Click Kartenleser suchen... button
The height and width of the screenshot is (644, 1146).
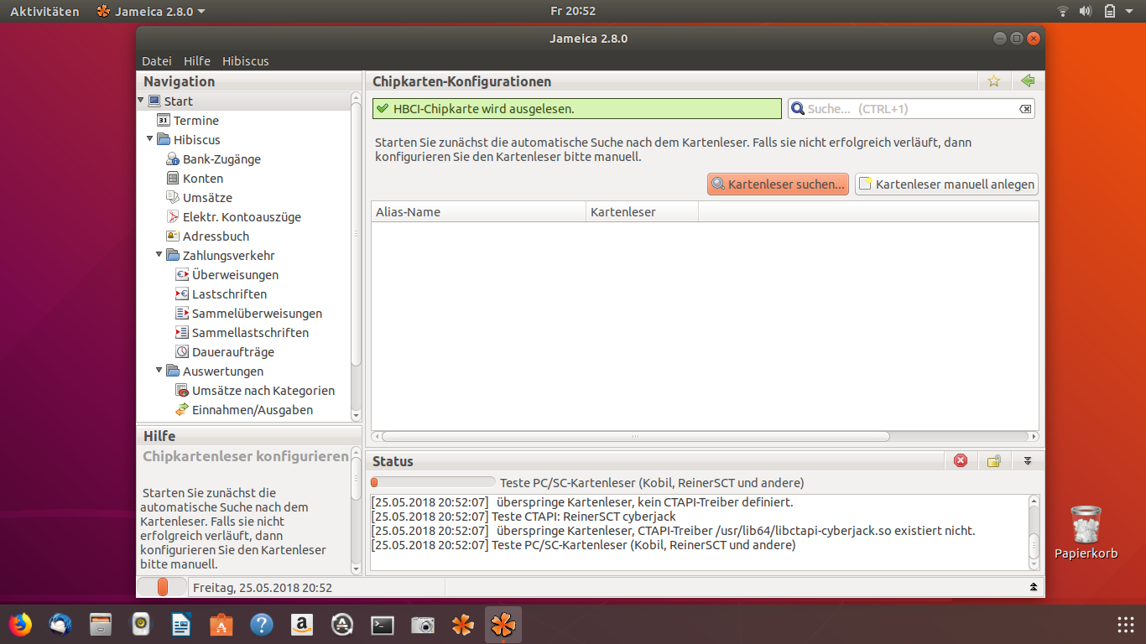point(778,184)
